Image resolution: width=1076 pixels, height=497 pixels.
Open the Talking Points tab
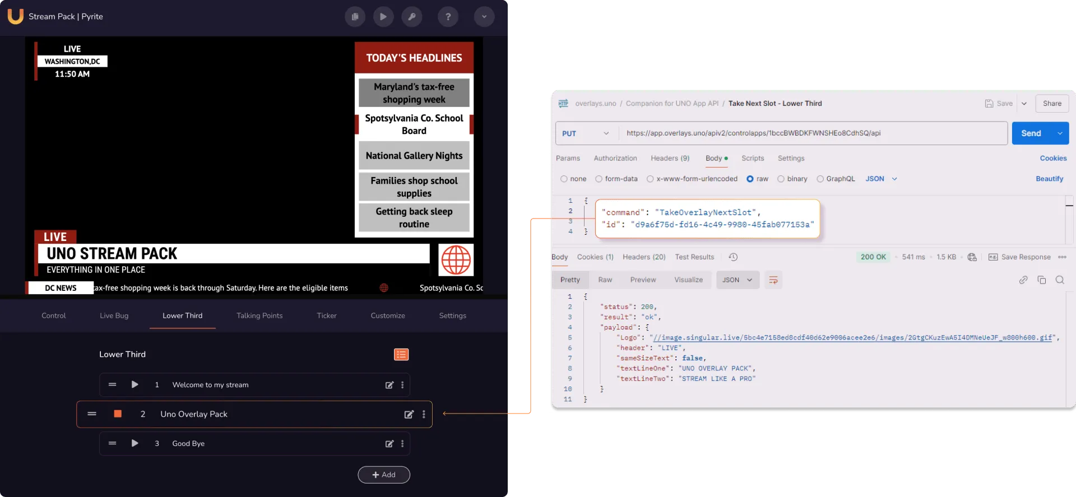[x=259, y=315]
